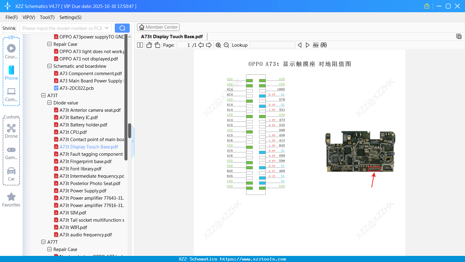Click the Page number field
This screenshot has width=465, height=262.
point(184,45)
